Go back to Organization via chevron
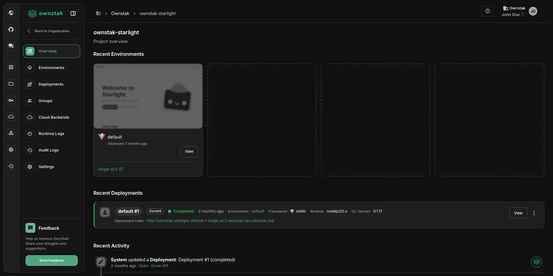This screenshot has width=553, height=276. tap(29, 31)
